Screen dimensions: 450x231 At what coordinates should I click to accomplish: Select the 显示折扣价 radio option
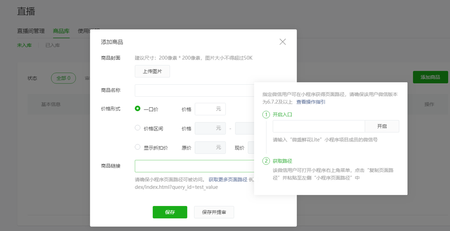pyautogui.click(x=138, y=147)
